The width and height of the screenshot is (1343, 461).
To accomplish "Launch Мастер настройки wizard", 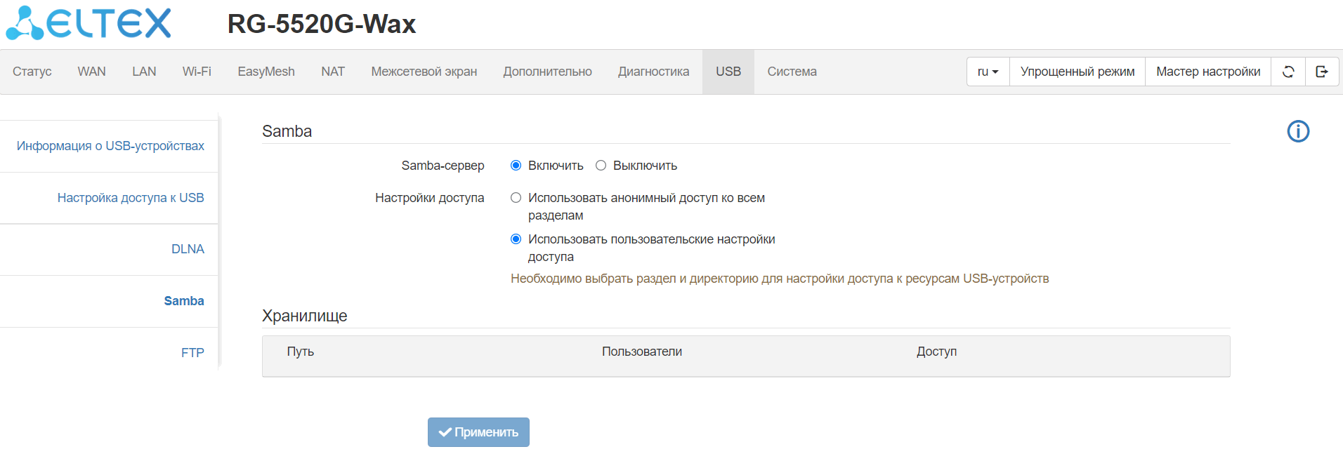I will point(1208,72).
